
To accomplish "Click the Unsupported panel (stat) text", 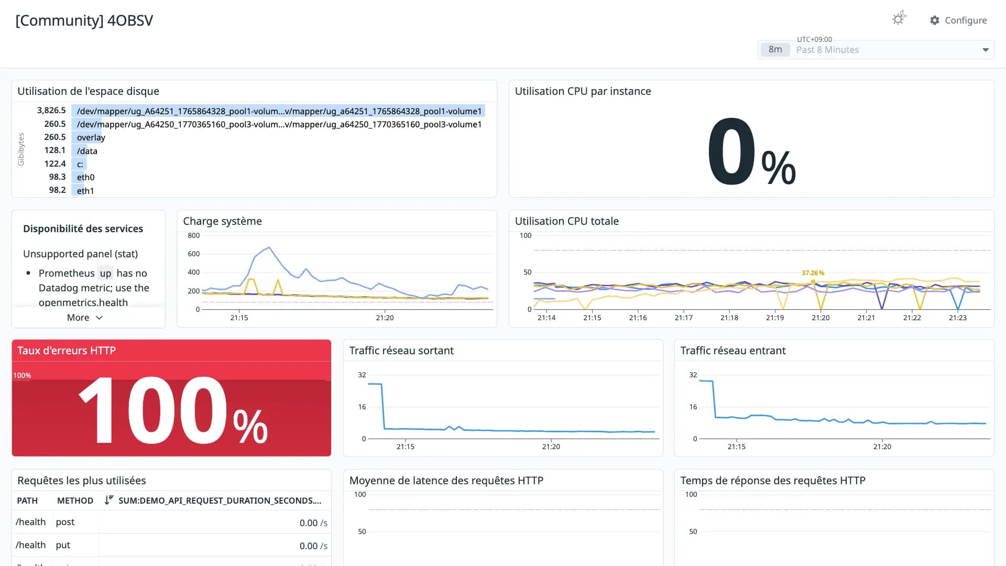I will click(x=81, y=254).
